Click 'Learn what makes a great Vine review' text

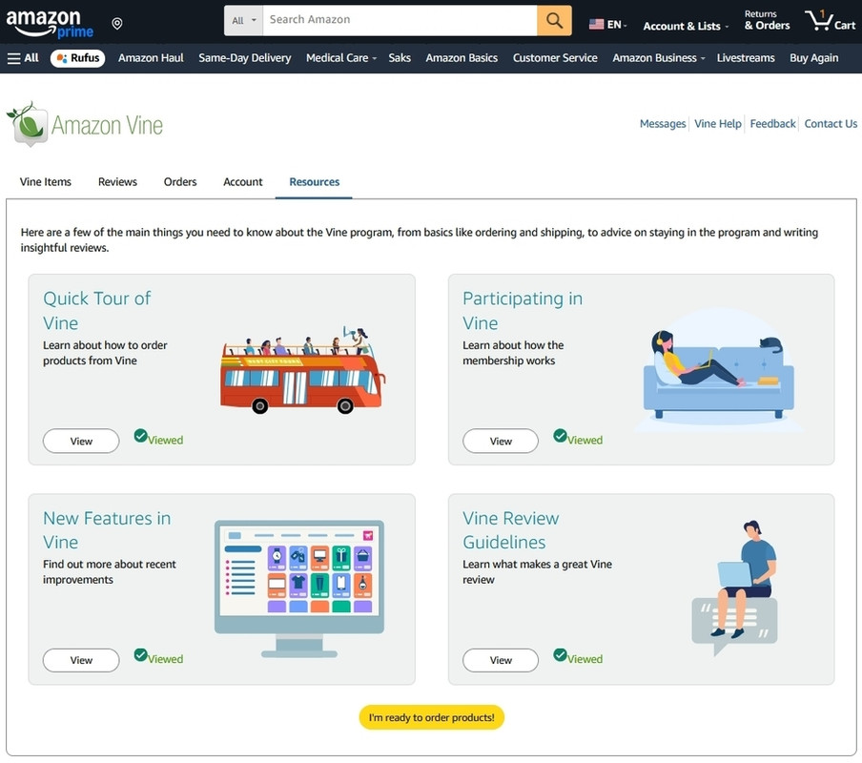coord(537,571)
